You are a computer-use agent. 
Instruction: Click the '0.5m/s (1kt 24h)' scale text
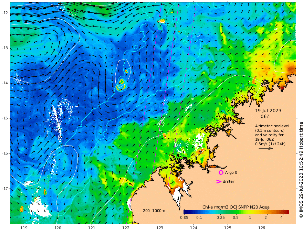(x=270, y=144)
